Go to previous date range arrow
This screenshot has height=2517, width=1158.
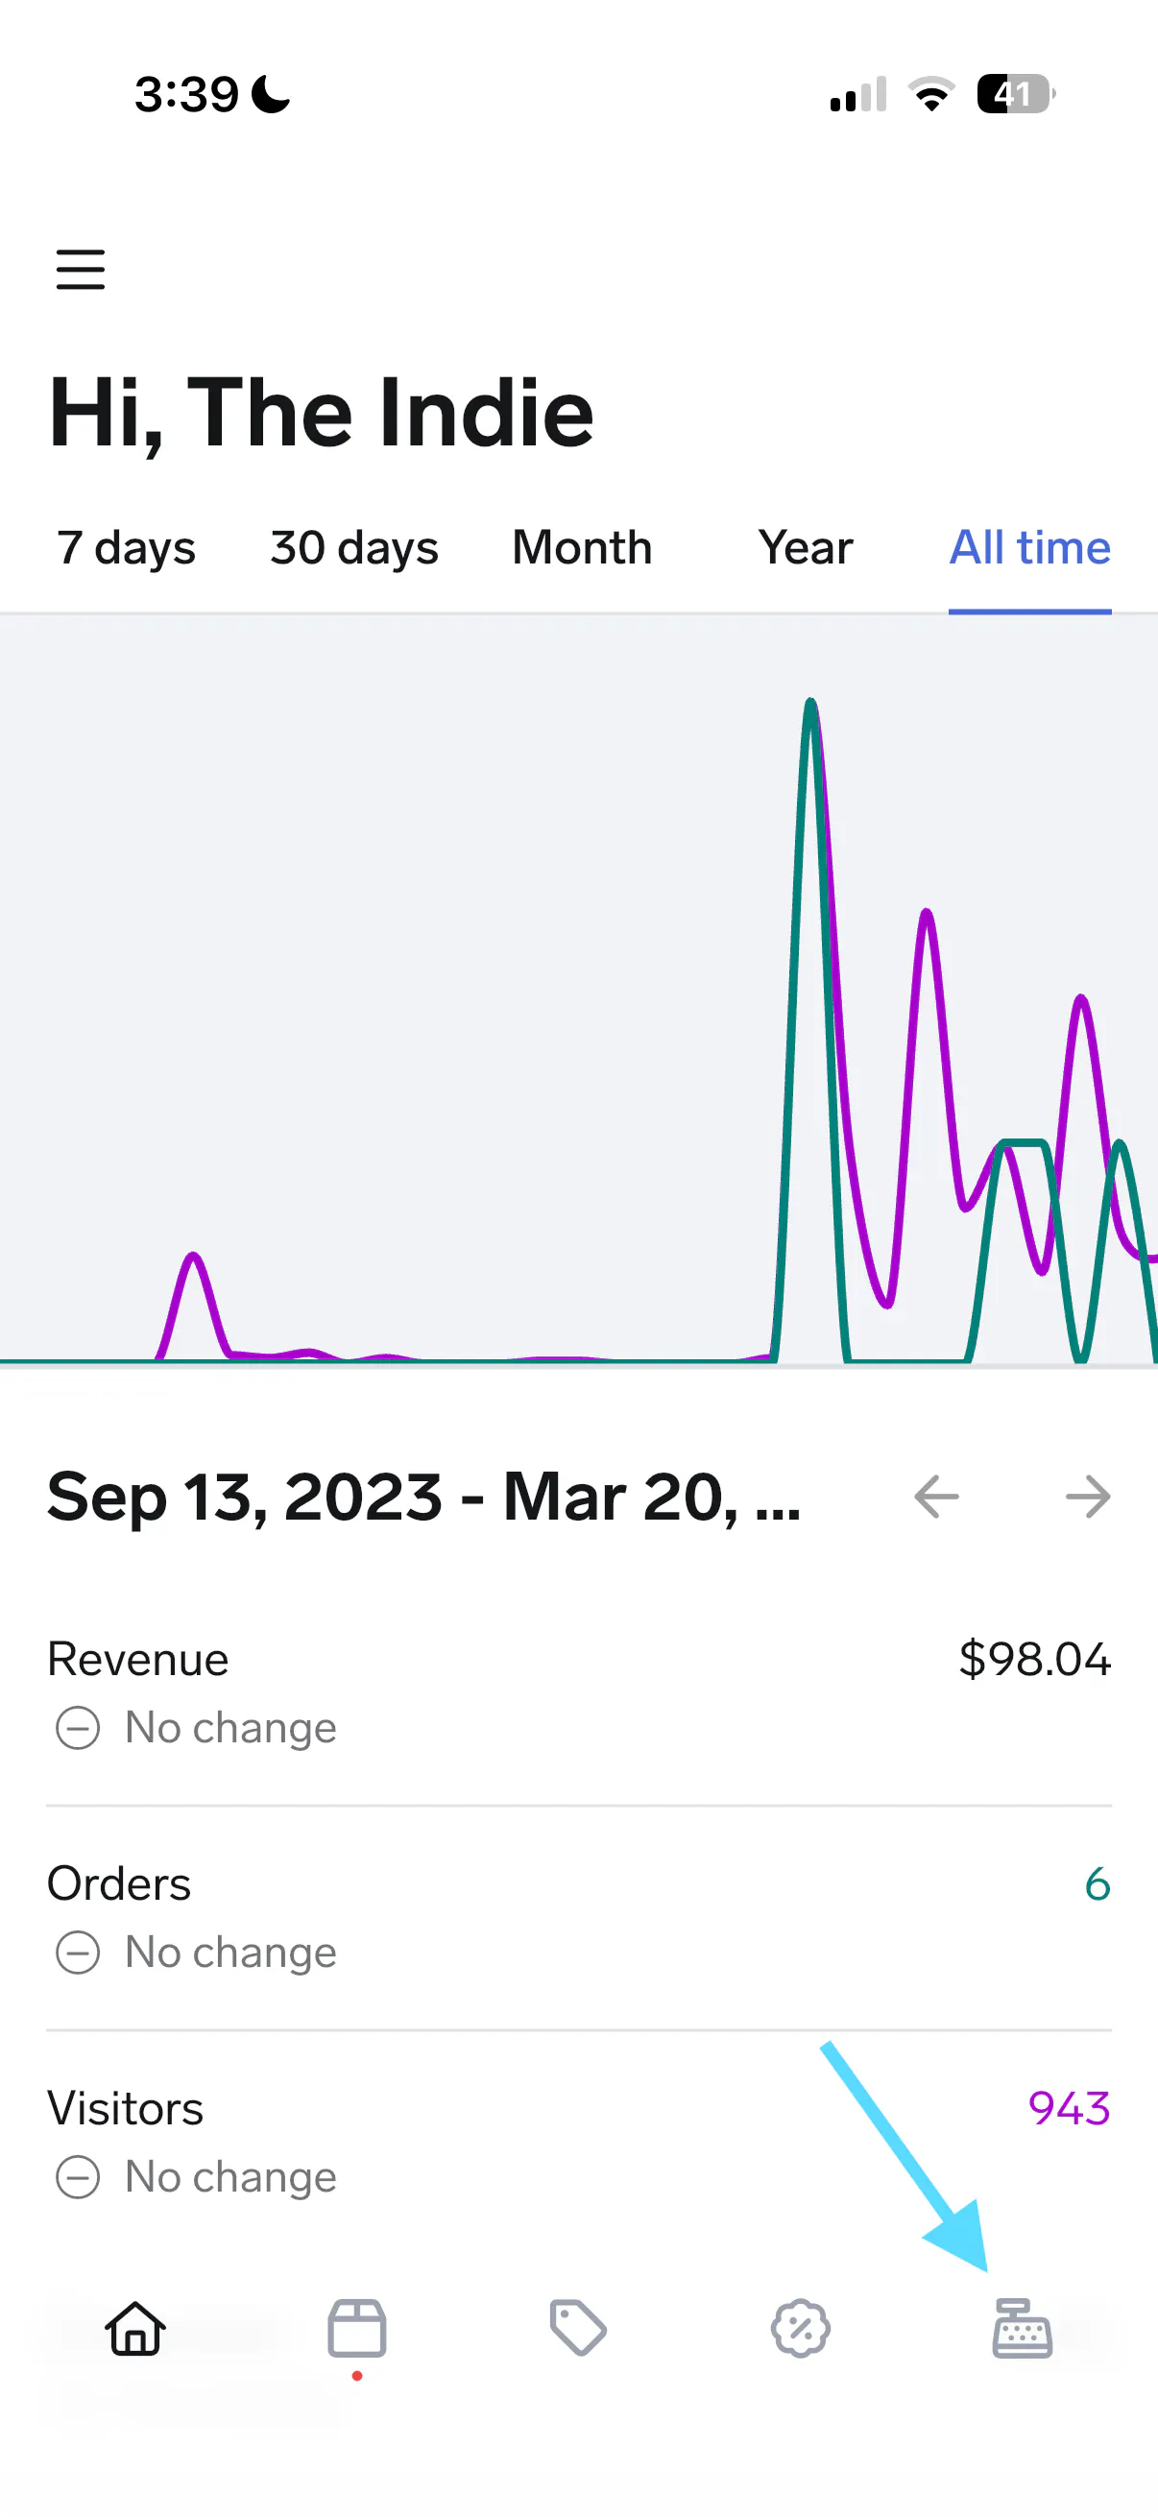coord(936,1497)
